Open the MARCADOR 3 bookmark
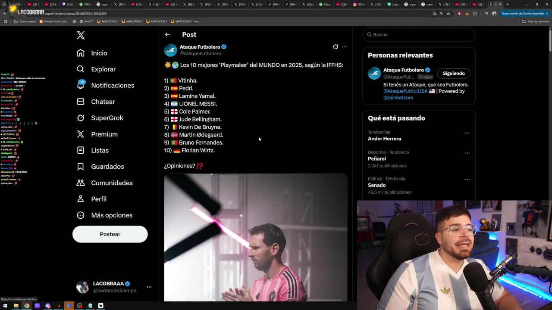Viewport: 552px width, 310px height. (157, 22)
